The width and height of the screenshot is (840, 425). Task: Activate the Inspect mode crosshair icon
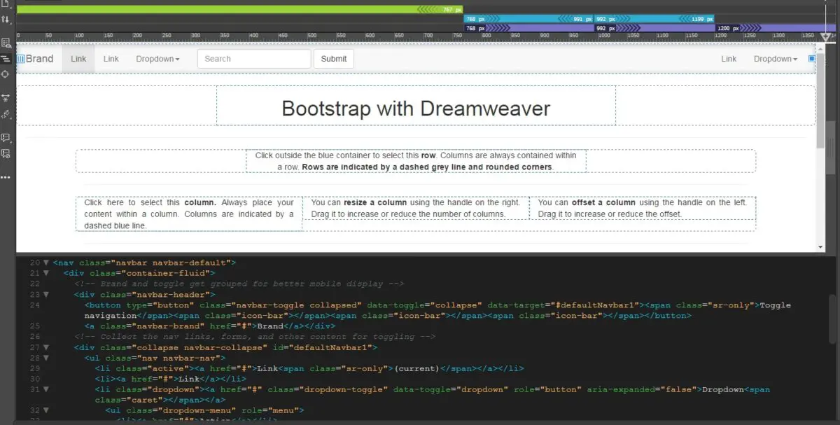tap(6, 74)
